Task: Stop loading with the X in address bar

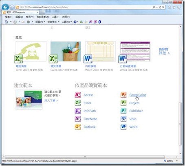Action: pos(163,7)
